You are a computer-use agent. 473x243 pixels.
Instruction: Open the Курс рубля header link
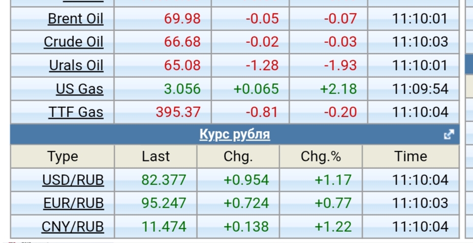(x=235, y=134)
